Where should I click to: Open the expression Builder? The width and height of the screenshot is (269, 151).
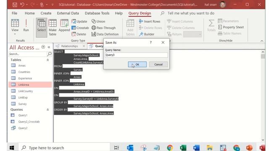pos(147,34)
